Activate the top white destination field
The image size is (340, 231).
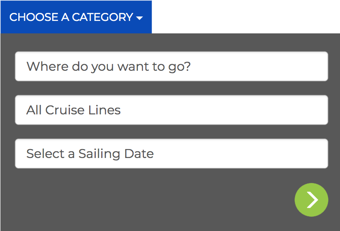tap(172, 66)
